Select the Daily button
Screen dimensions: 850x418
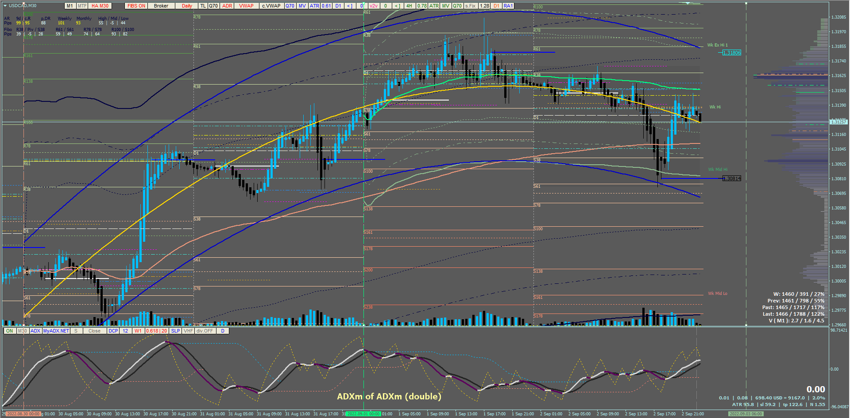click(x=187, y=6)
